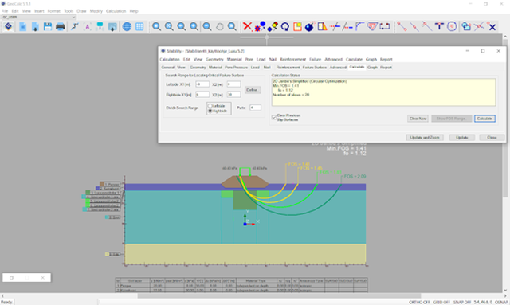Click the GeoCalc logo toolbar icon

point(9,26)
